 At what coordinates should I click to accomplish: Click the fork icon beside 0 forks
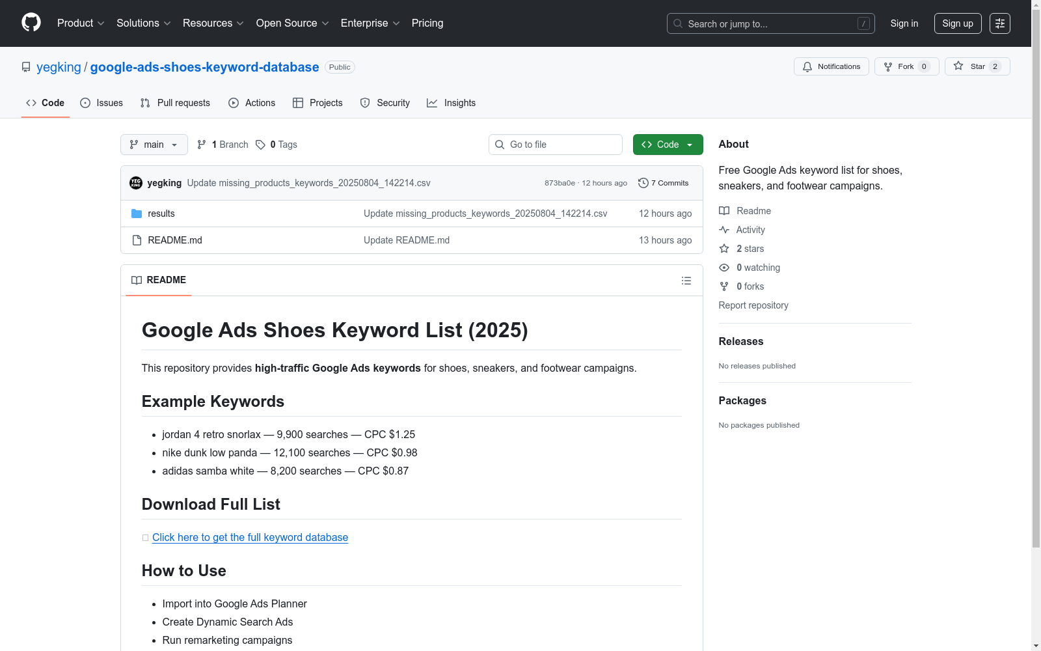(724, 286)
